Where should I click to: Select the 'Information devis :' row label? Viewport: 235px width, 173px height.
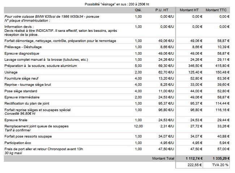click(x=19, y=27)
